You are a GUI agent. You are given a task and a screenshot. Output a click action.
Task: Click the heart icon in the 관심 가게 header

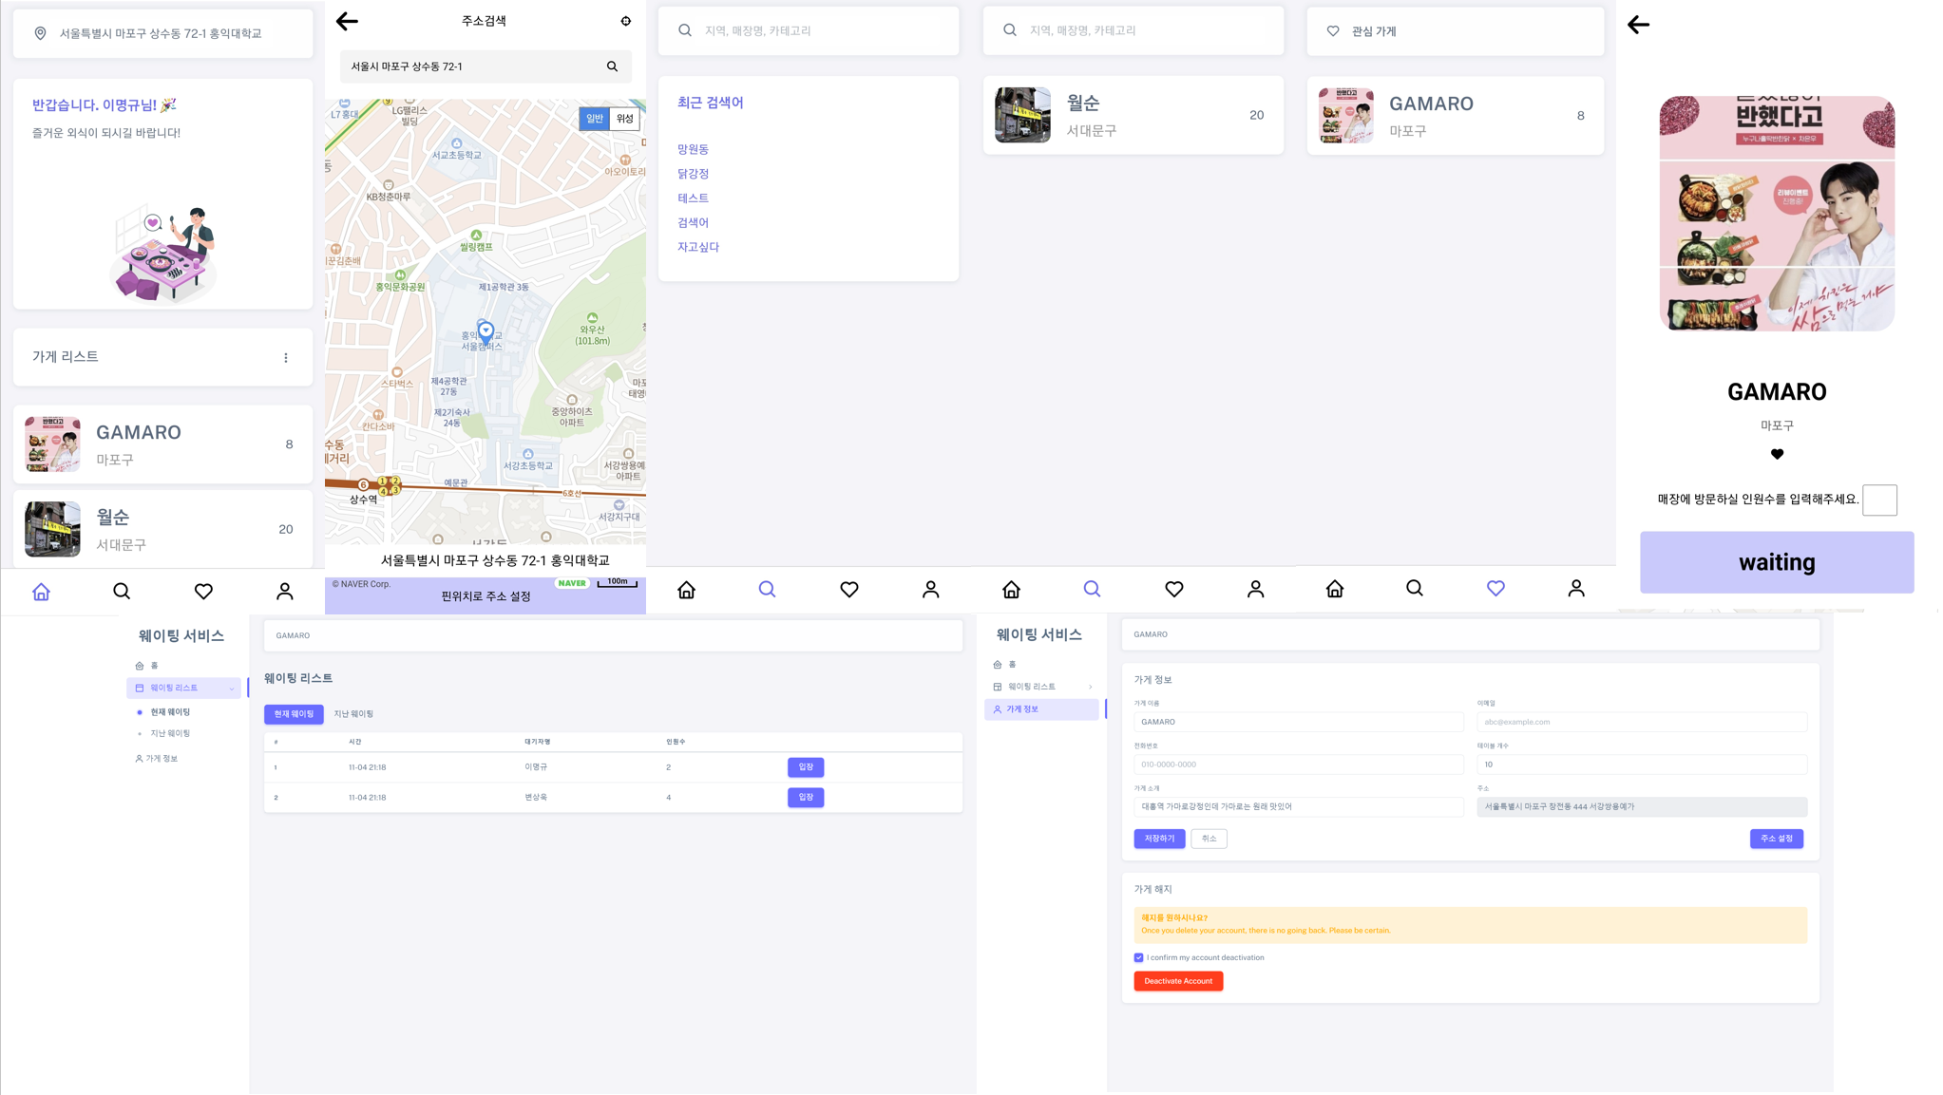coord(1333,30)
